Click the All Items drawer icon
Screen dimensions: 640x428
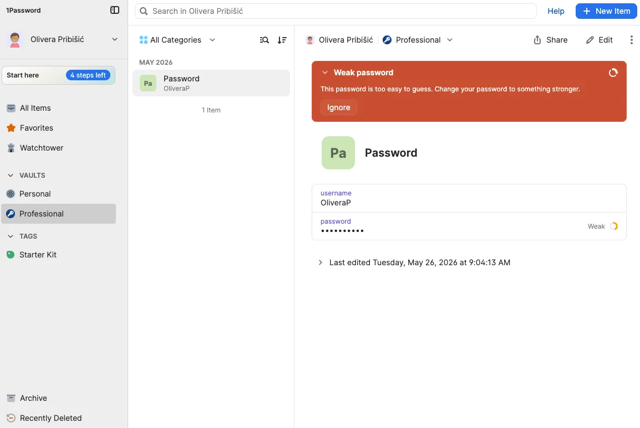pyautogui.click(x=11, y=108)
